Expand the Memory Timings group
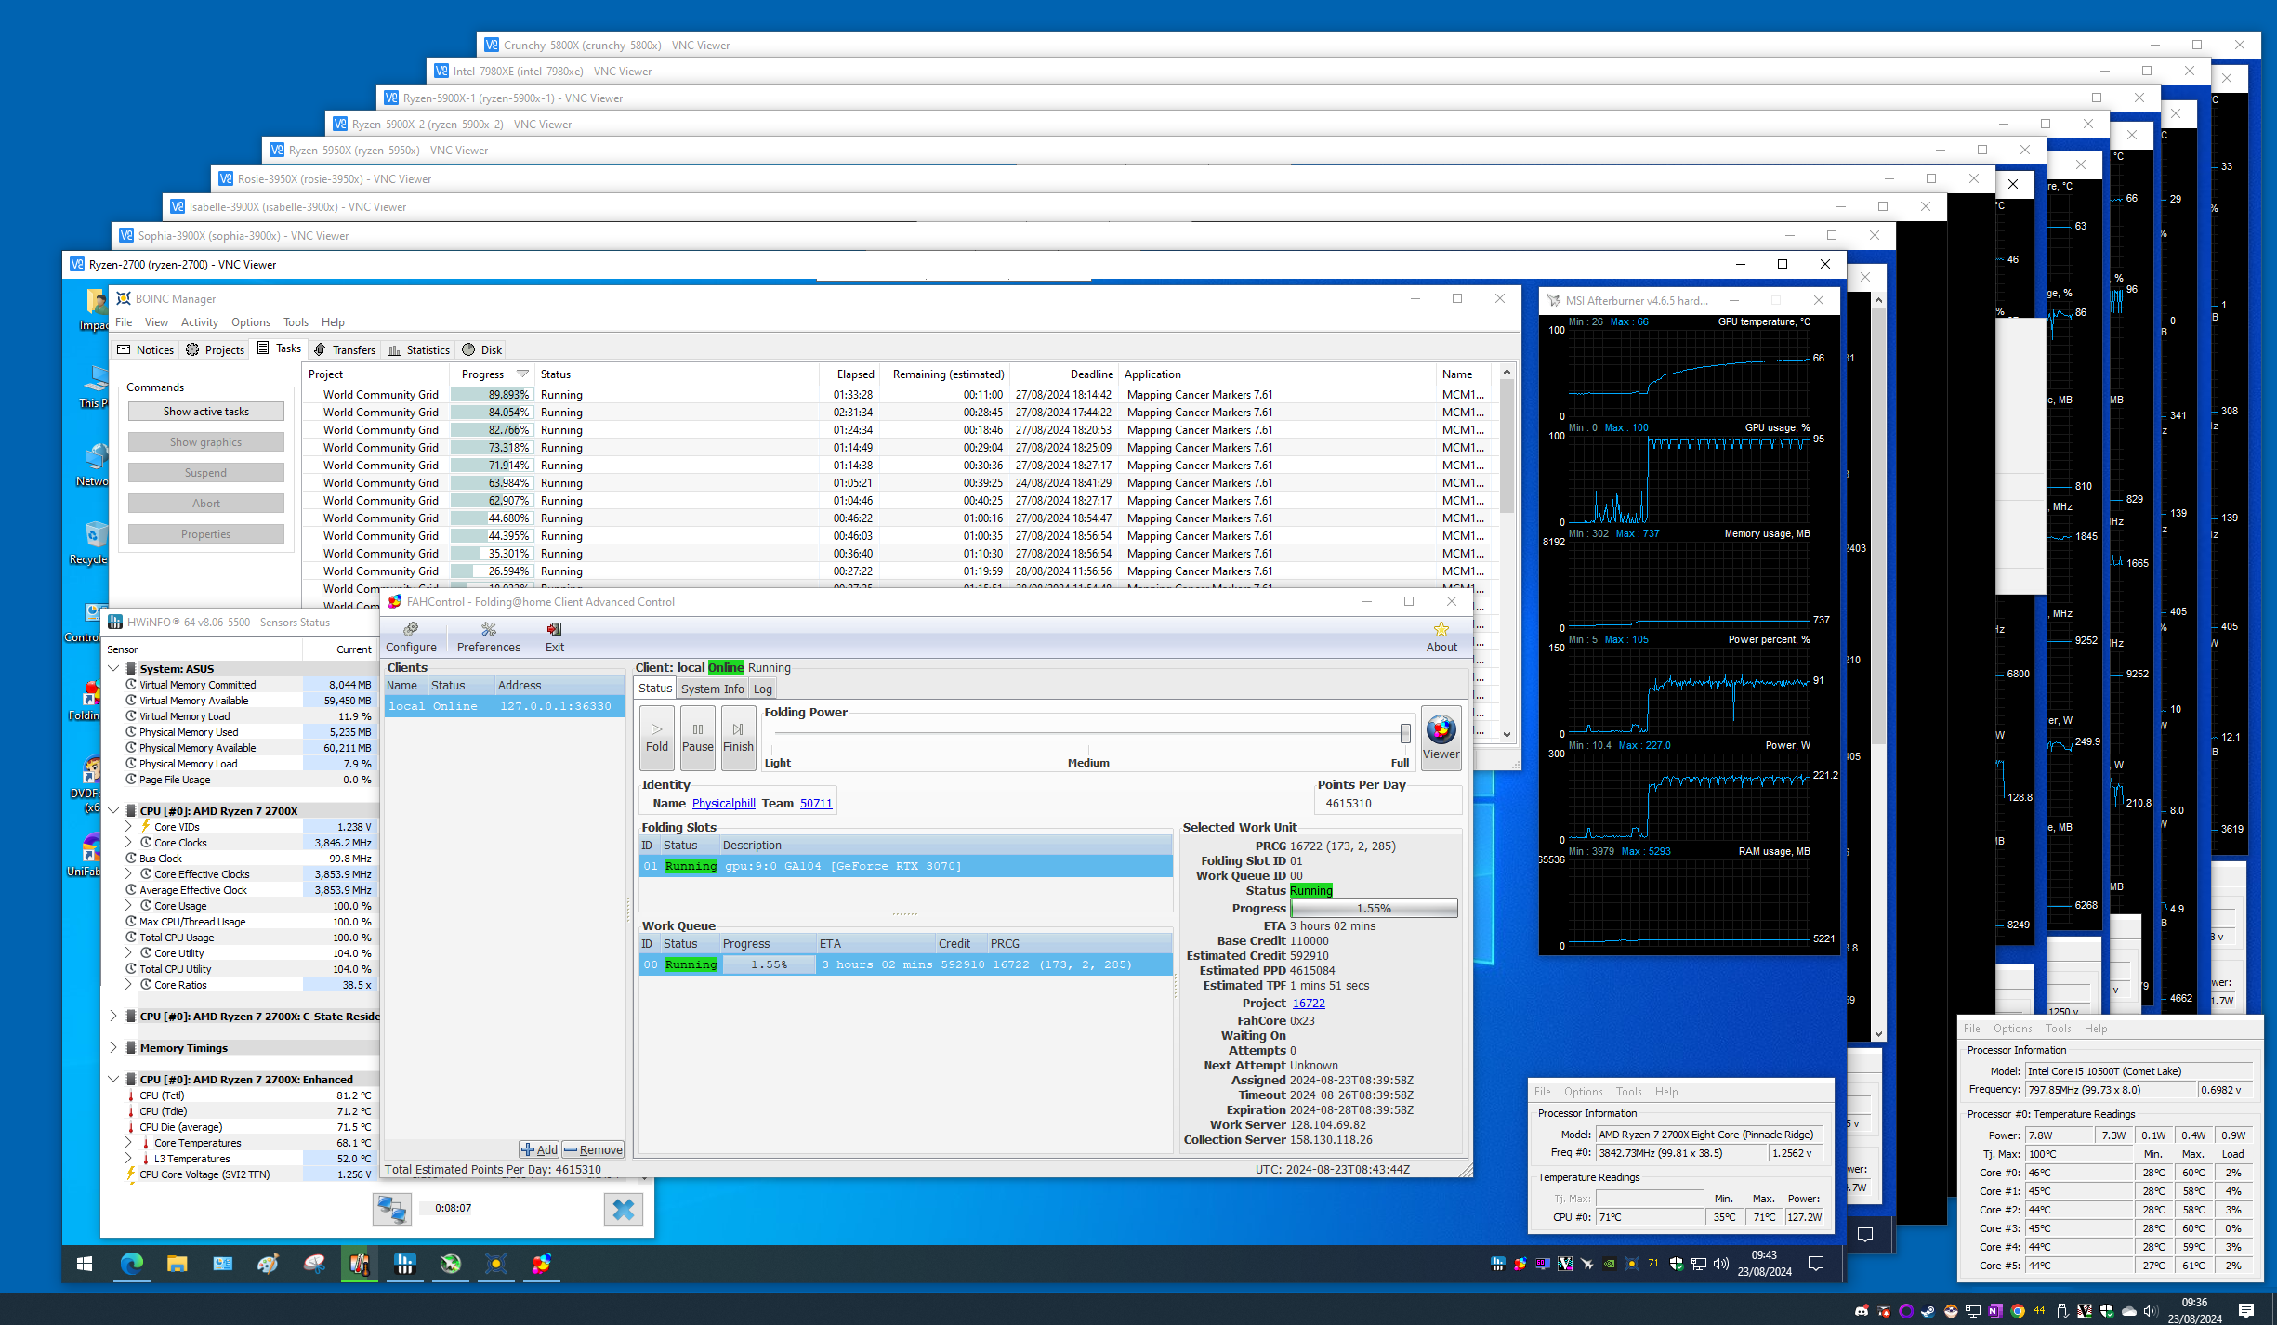Image resolution: width=2277 pixels, height=1325 pixels. pyautogui.click(x=113, y=1047)
